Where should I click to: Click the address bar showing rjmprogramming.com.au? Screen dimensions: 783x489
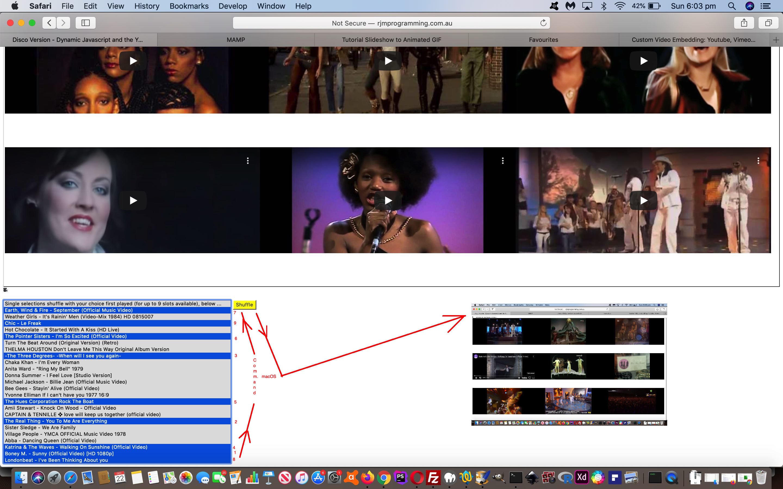[391, 23]
